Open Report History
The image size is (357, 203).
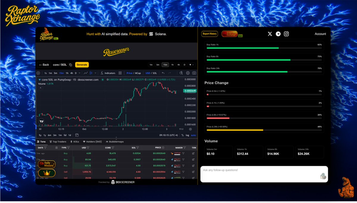[x=209, y=34]
